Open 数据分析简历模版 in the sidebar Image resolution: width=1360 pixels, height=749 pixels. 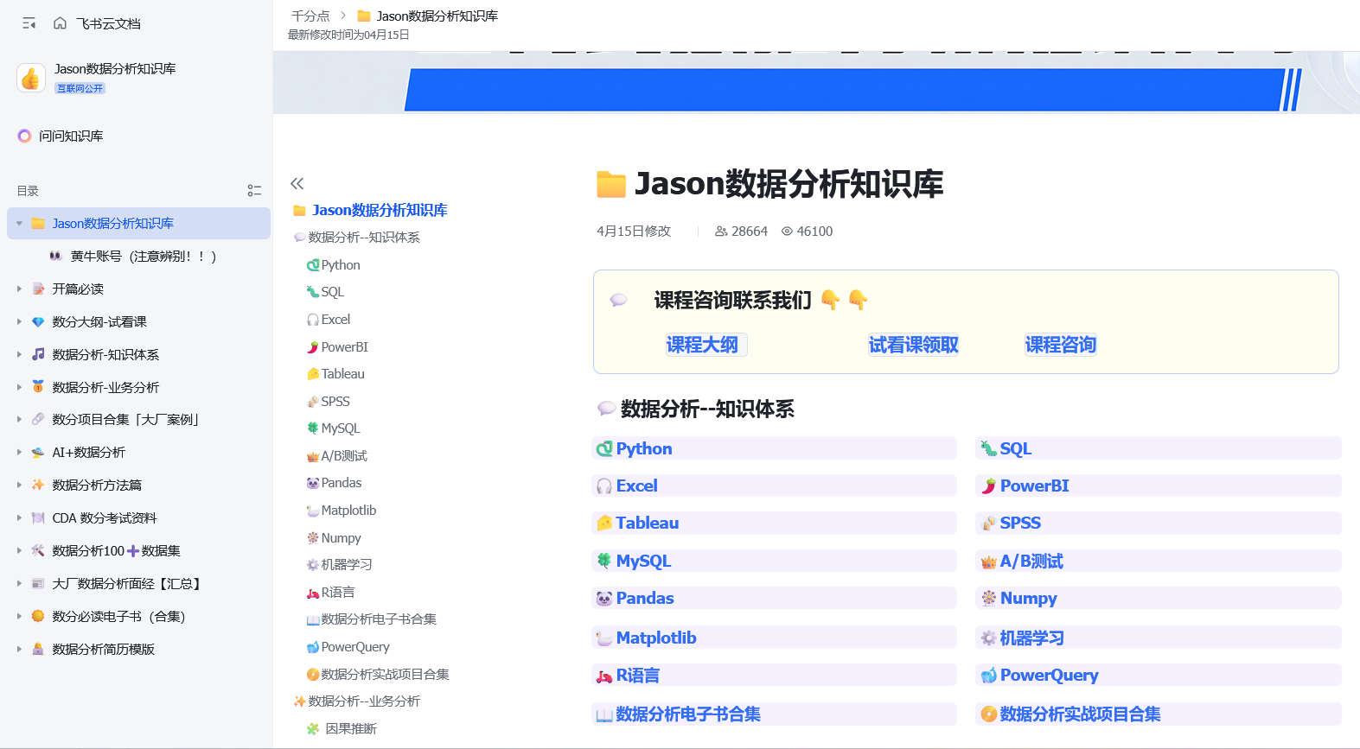pos(103,649)
